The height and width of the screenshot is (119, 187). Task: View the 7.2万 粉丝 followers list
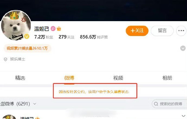click(44, 37)
